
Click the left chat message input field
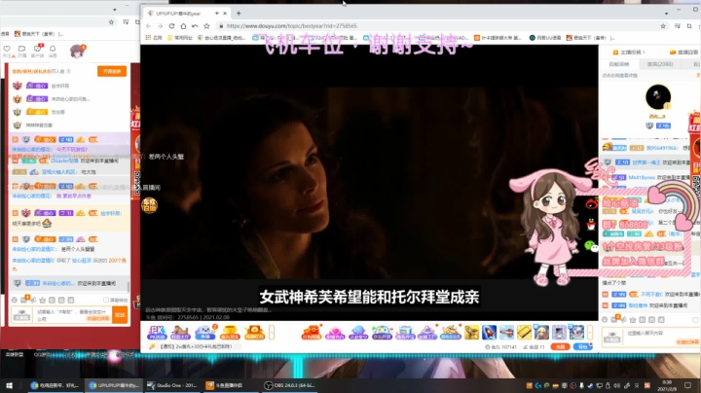tap(74, 315)
